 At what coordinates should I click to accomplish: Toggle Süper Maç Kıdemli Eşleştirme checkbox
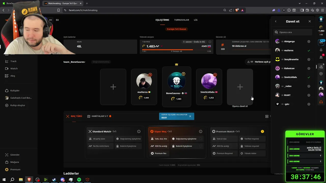tap(201, 146)
